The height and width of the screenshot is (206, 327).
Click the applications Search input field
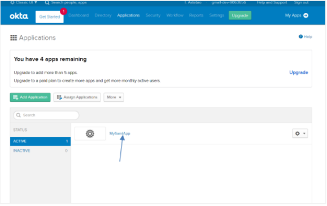click(46, 115)
